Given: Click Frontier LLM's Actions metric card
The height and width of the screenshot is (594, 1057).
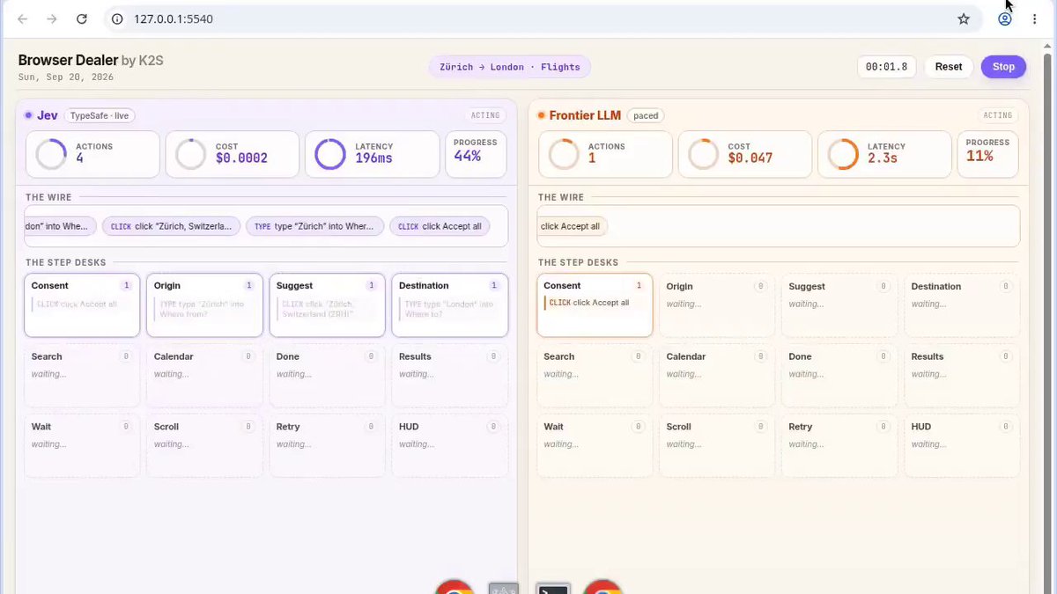Looking at the screenshot, I should point(605,154).
